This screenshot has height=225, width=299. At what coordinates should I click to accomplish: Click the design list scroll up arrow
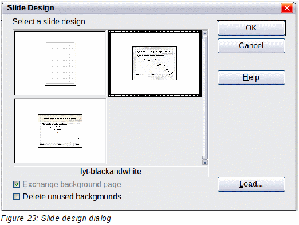(205, 34)
